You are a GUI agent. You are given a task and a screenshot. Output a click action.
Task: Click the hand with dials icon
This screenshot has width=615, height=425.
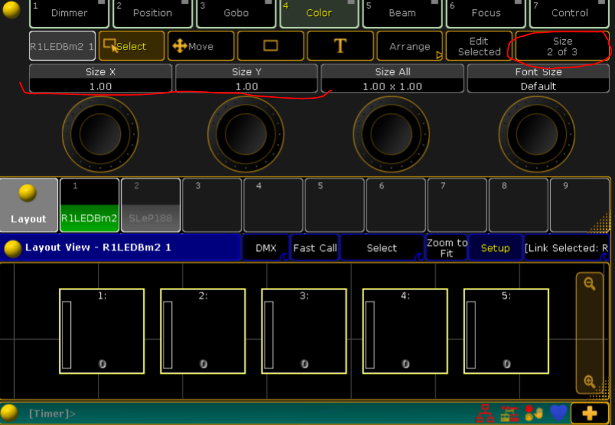pos(534,413)
